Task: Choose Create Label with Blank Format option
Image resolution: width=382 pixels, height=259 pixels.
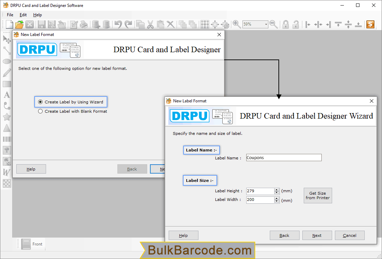Action: click(x=41, y=111)
